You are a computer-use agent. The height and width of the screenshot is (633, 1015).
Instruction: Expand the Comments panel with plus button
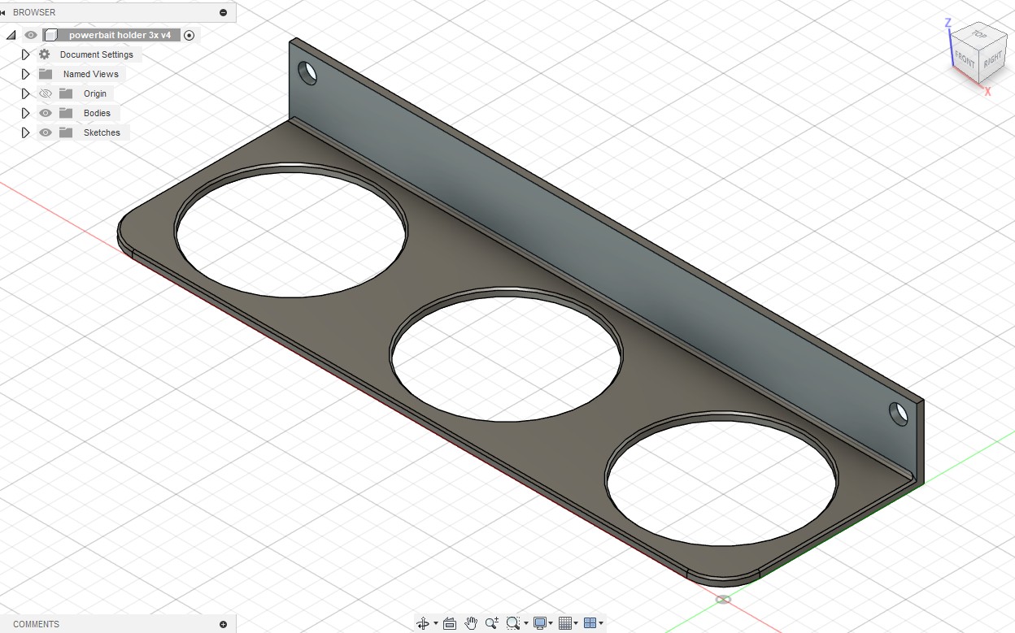pyautogui.click(x=223, y=624)
